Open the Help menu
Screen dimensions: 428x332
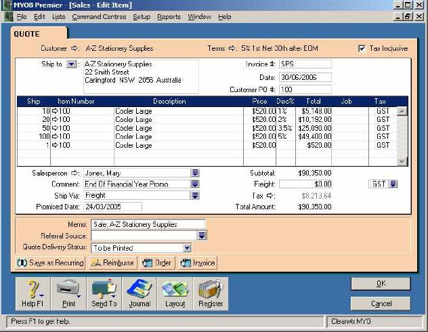pyautogui.click(x=225, y=17)
